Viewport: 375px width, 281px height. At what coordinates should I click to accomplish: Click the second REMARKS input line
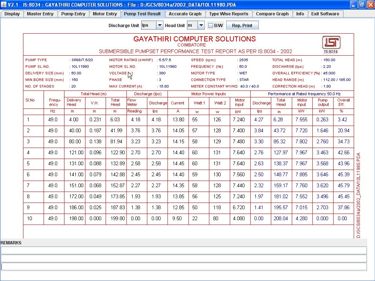tap(184, 258)
